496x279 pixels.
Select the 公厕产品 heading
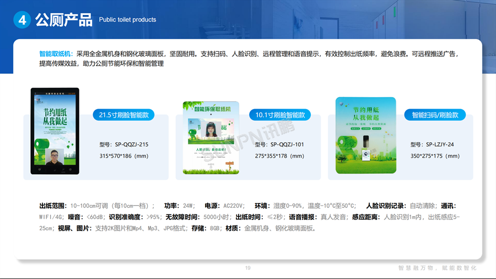[63, 20]
